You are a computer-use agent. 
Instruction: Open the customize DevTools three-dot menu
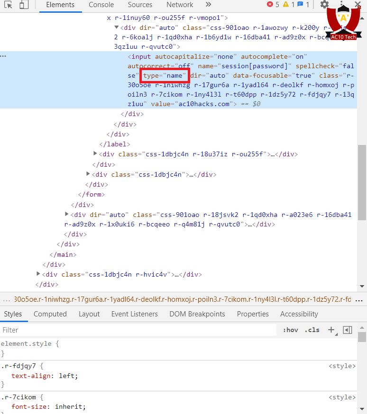pos(341,4)
